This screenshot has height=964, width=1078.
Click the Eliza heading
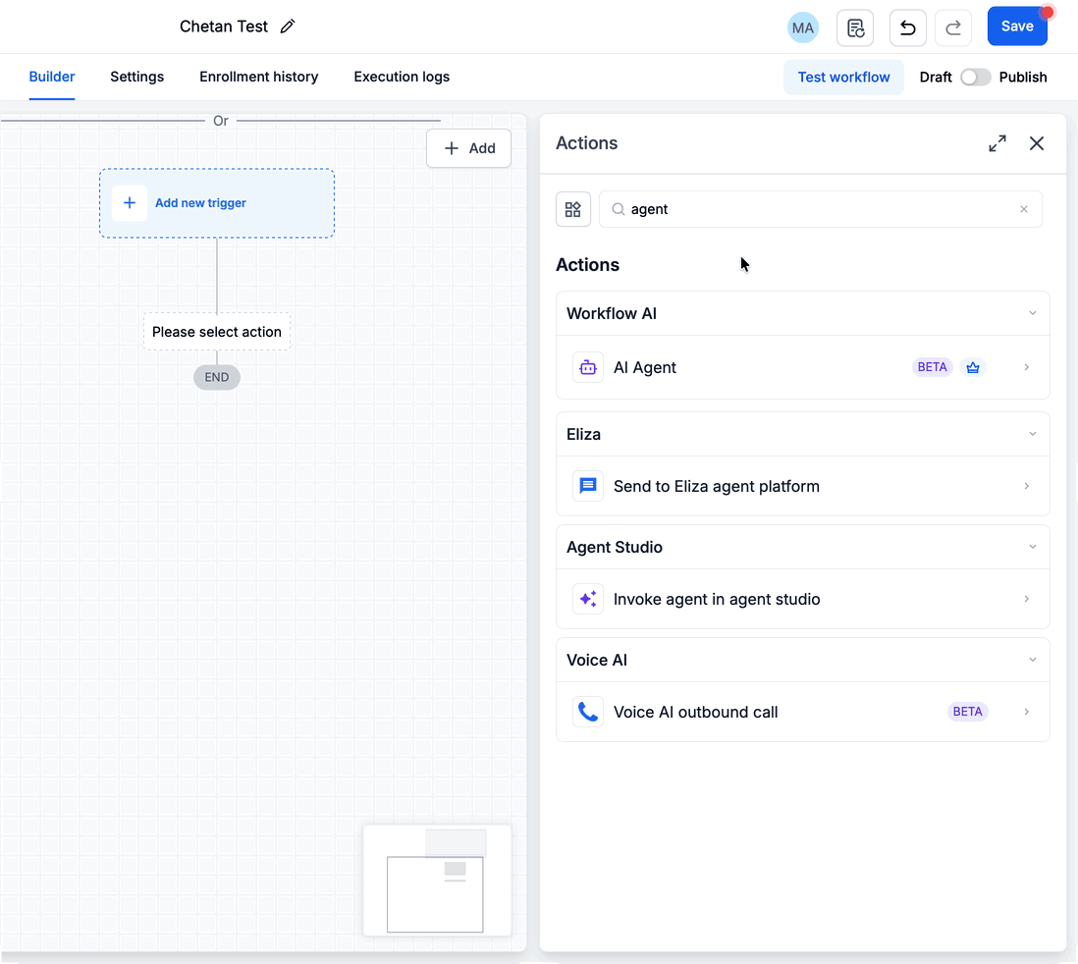click(x=583, y=434)
